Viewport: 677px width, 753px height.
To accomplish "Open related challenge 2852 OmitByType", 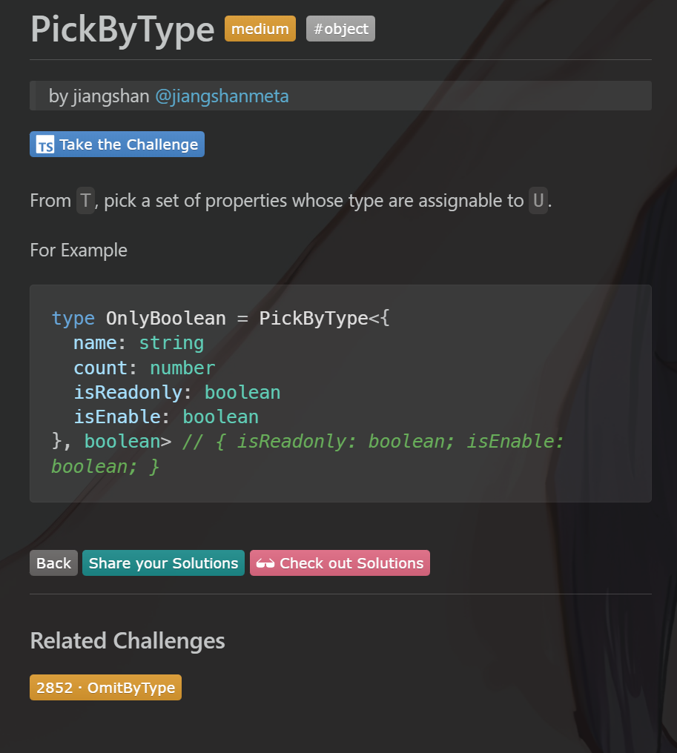I will point(106,687).
